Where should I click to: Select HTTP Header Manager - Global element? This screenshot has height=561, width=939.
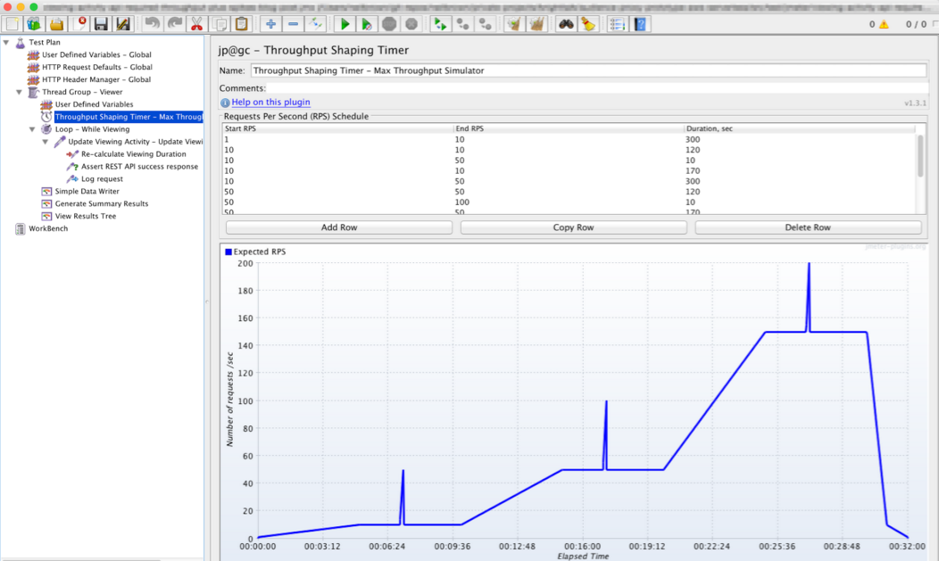tap(96, 79)
